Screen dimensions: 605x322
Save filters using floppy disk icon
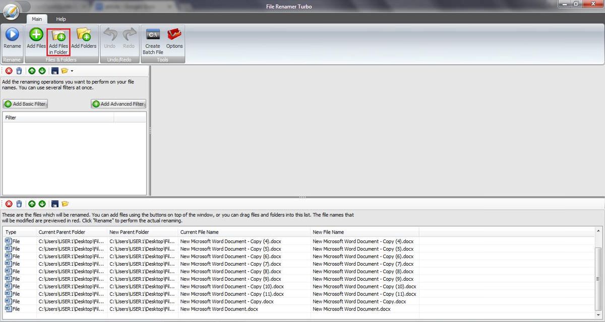[55, 70]
